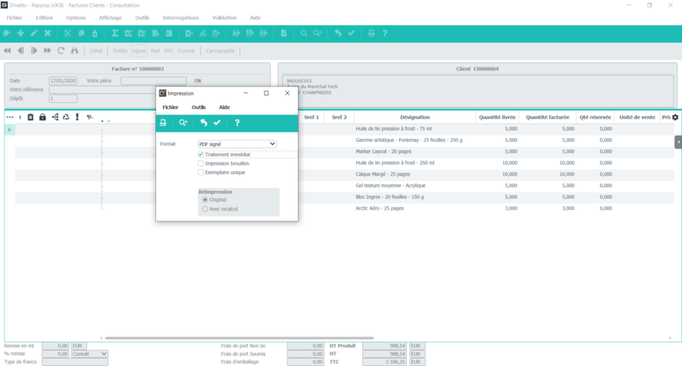
Task: Click the binoculars search icon
Action: [74, 51]
